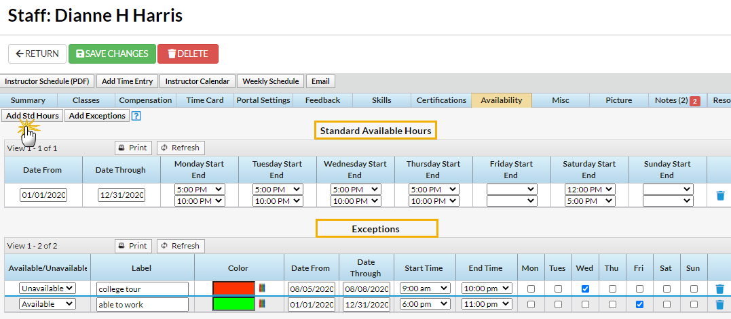Viewport: 731px width, 319px height.
Task: Switch to the Classes tab
Action: pos(86,100)
